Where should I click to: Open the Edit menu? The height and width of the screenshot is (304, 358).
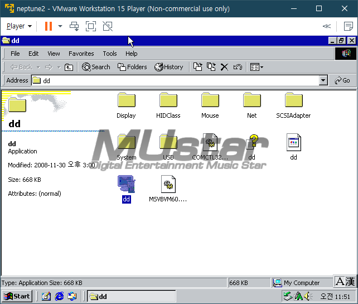[33, 54]
